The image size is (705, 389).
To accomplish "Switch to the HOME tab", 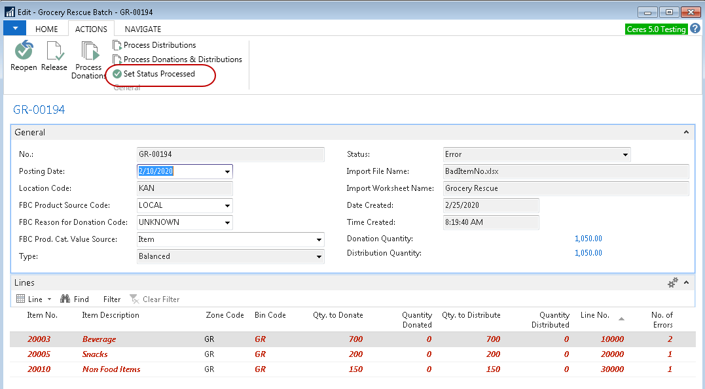I will [46, 29].
